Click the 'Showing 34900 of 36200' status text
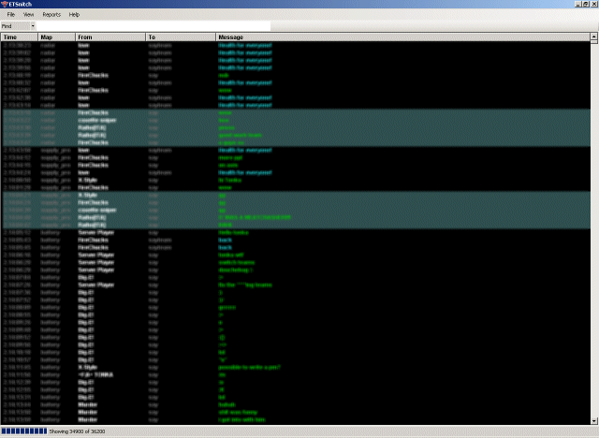This screenshot has width=599, height=438. pyautogui.click(x=77, y=431)
